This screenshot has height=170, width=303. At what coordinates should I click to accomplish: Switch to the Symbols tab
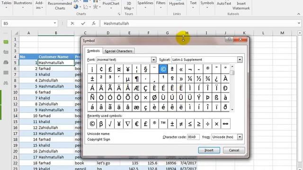[x=93, y=51]
